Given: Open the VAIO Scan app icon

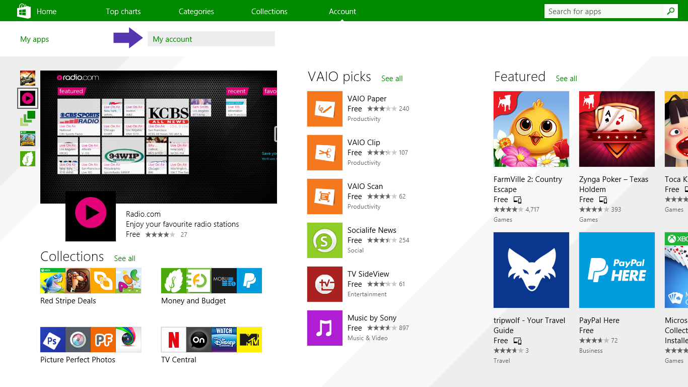Looking at the screenshot, I should [x=325, y=197].
